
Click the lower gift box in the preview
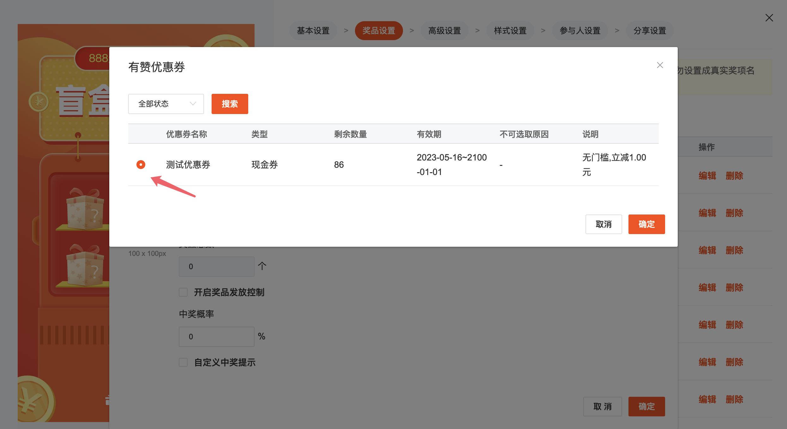coord(85,265)
